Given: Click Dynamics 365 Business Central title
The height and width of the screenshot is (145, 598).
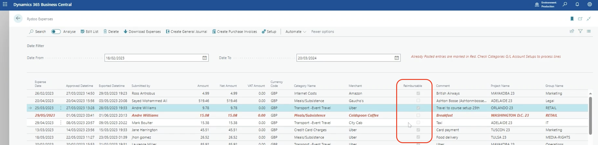Looking at the screenshot, I should (43, 4).
